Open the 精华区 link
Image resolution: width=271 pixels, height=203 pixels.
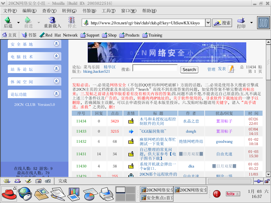[x=109, y=67]
